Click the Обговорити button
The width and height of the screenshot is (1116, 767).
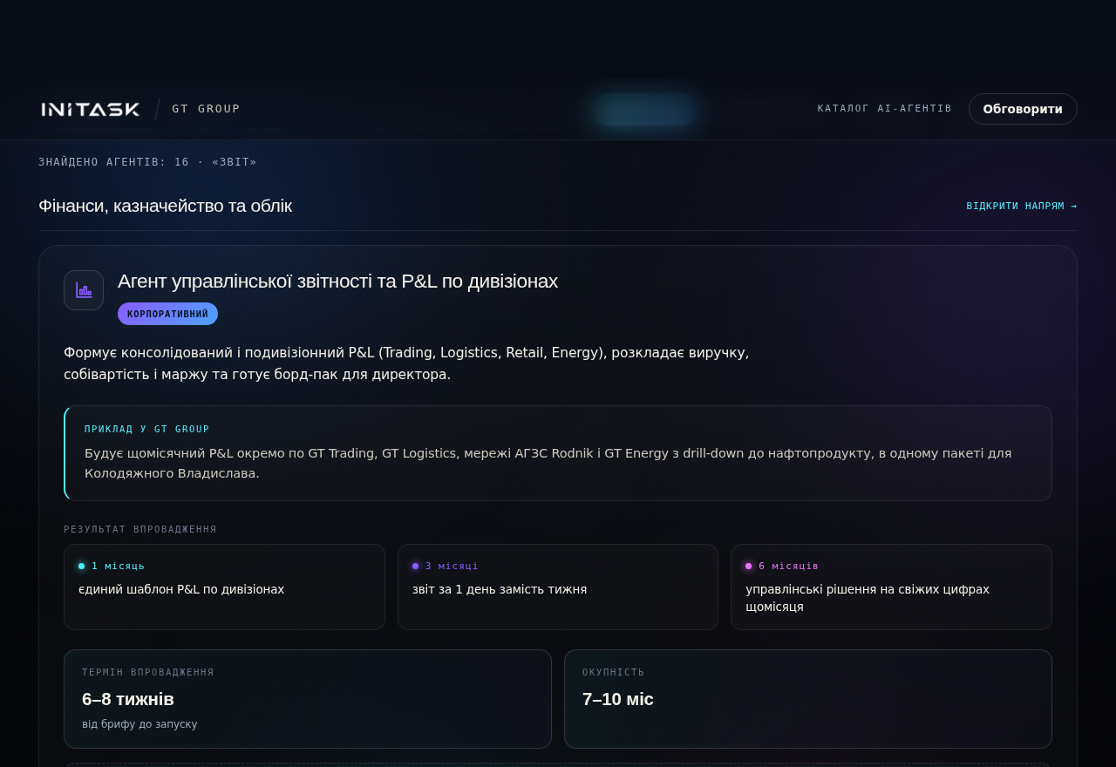pos(1023,109)
